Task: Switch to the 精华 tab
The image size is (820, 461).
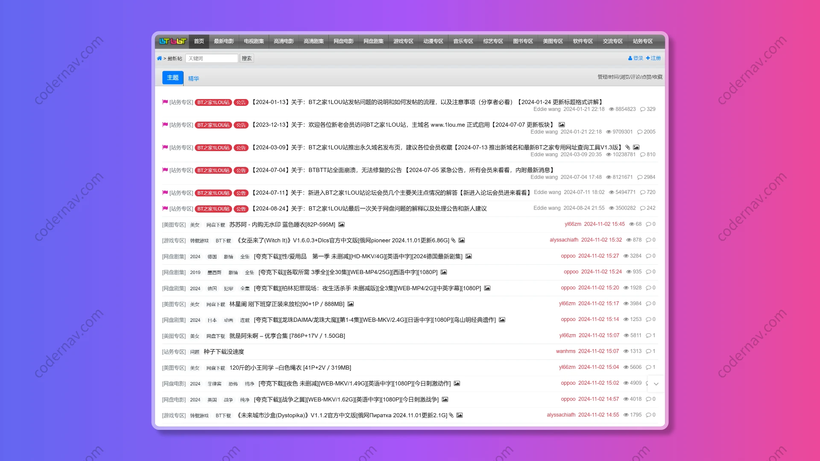Action: 193,79
